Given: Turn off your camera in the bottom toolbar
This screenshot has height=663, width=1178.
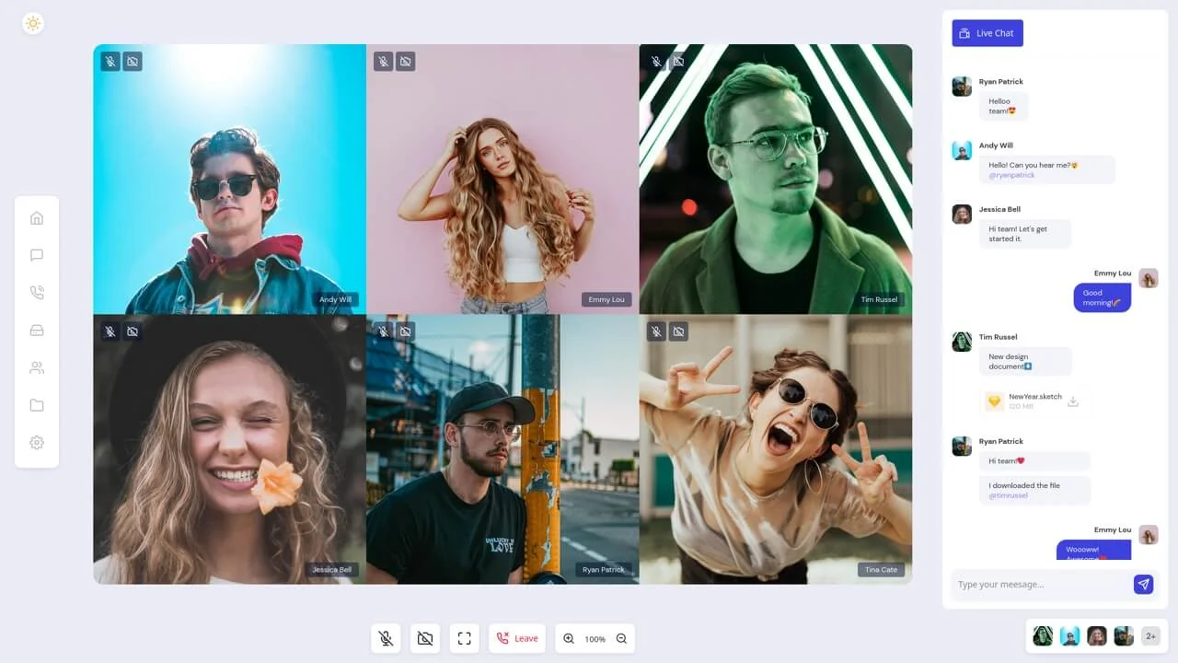Looking at the screenshot, I should tap(425, 638).
